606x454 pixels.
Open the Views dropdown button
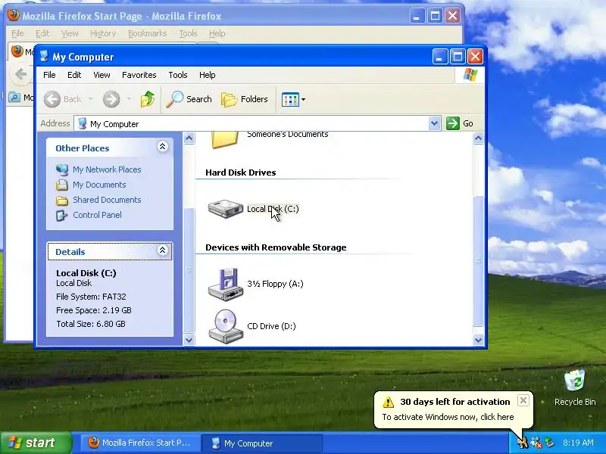click(293, 99)
